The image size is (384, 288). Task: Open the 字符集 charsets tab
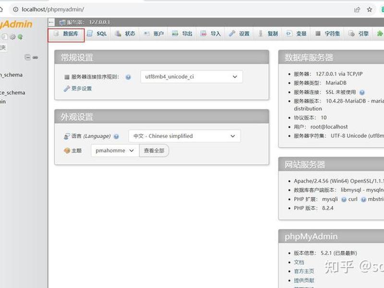tap(328, 34)
